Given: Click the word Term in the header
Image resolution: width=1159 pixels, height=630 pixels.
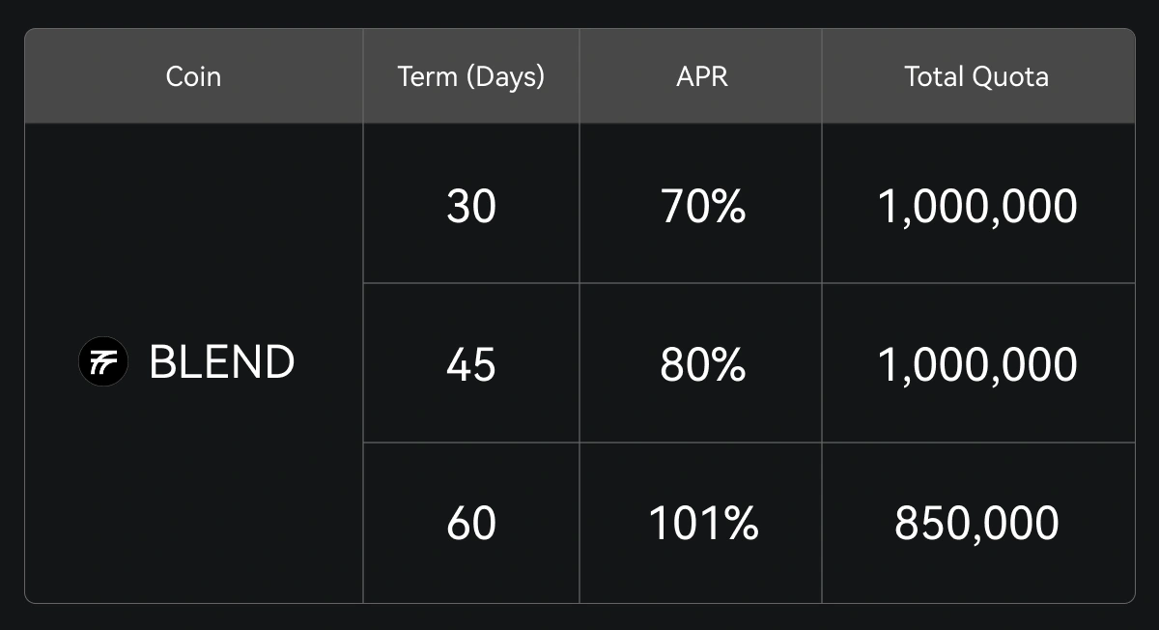Looking at the screenshot, I should tap(427, 76).
